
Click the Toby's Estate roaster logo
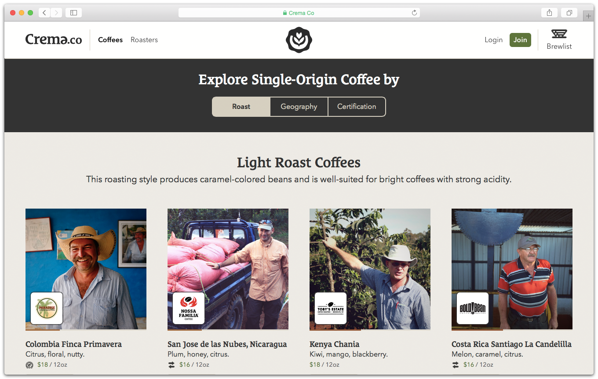tap(330, 308)
